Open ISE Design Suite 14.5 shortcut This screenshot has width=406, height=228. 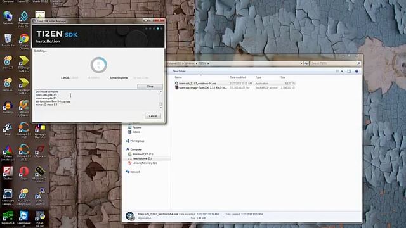pyautogui.click(x=24, y=86)
